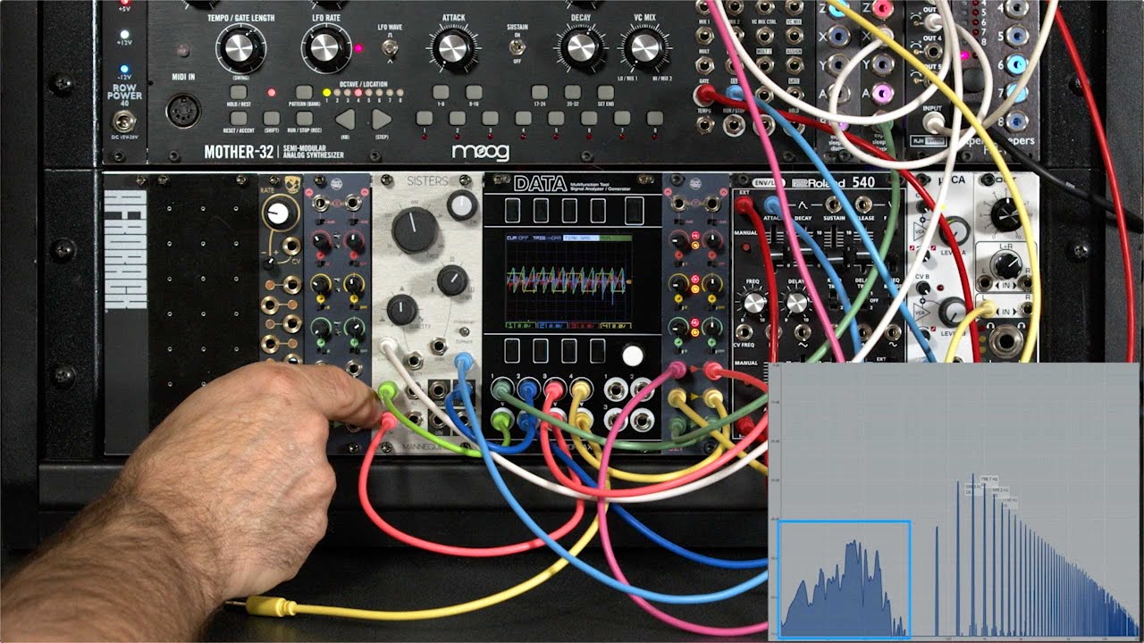Flip the LFO Wave toggle switch
Image resolution: width=1144 pixels, height=643 pixels.
390,47
